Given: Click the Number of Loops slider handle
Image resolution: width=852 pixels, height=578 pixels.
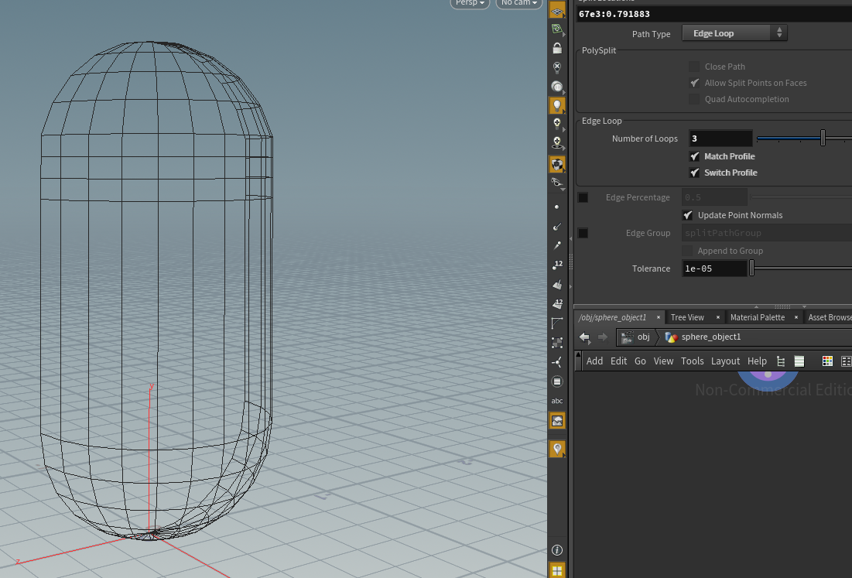Looking at the screenshot, I should [x=823, y=139].
